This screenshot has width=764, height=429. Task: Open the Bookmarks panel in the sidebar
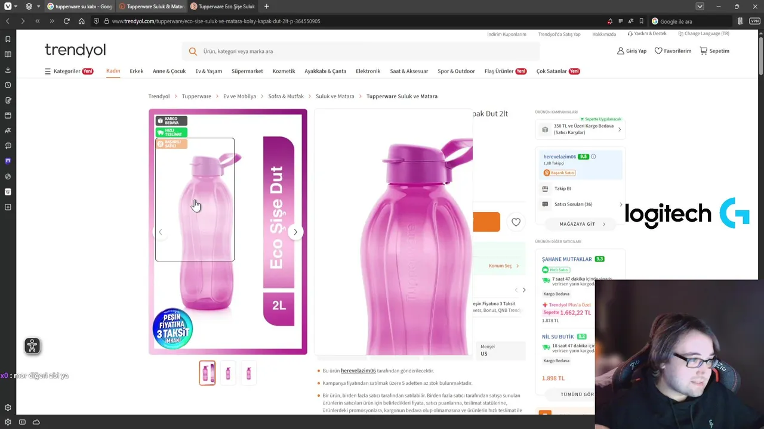coord(8,39)
